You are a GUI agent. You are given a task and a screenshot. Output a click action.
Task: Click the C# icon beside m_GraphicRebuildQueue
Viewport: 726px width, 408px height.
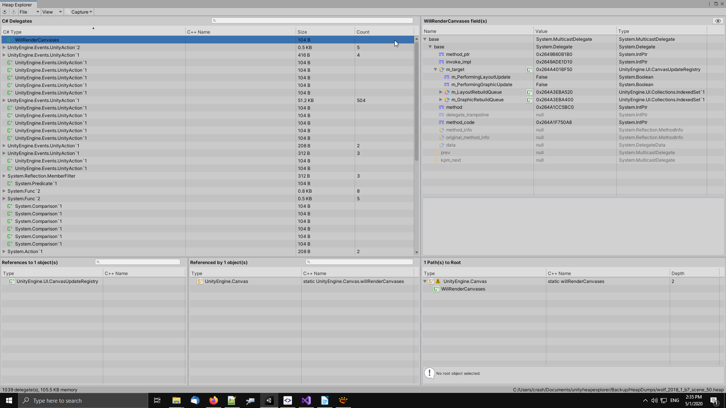[x=529, y=100]
